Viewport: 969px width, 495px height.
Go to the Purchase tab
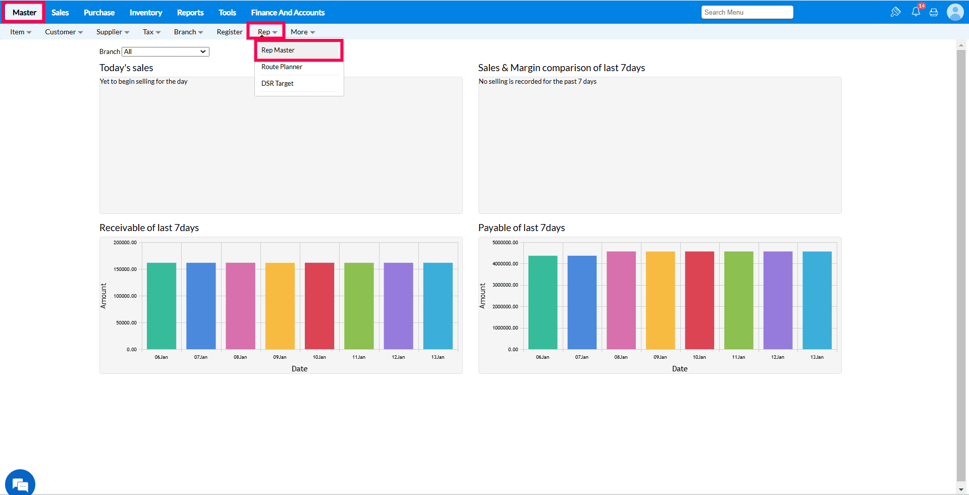(x=99, y=12)
